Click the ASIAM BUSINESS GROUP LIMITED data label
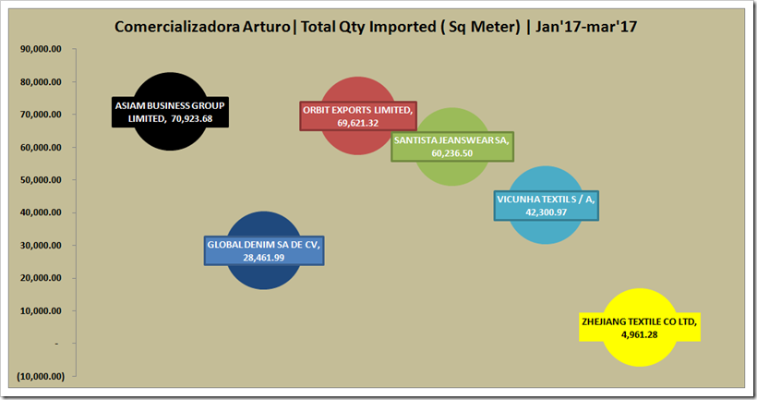This screenshot has height=400, width=757. pos(170,112)
